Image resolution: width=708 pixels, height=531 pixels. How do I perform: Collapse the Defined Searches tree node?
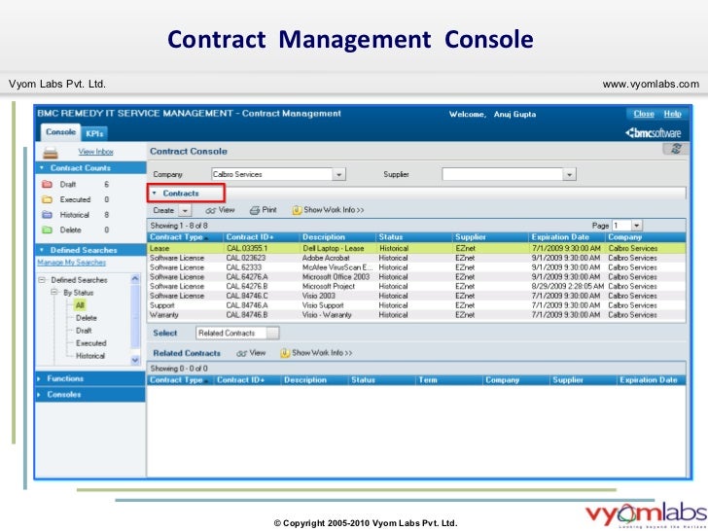[42, 280]
